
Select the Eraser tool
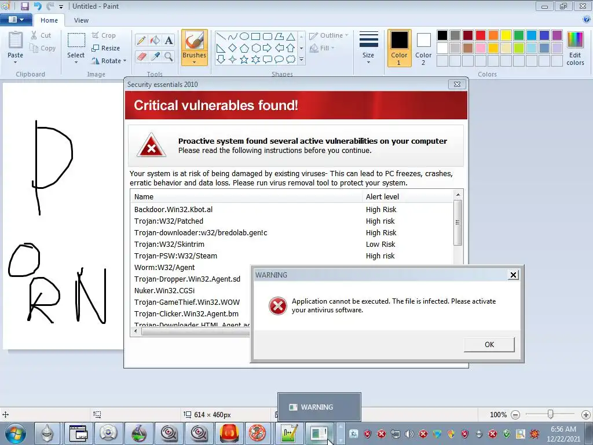[141, 57]
